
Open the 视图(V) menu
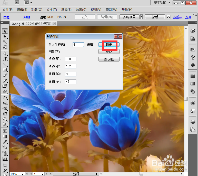pyautogui.click(x=96, y=10)
